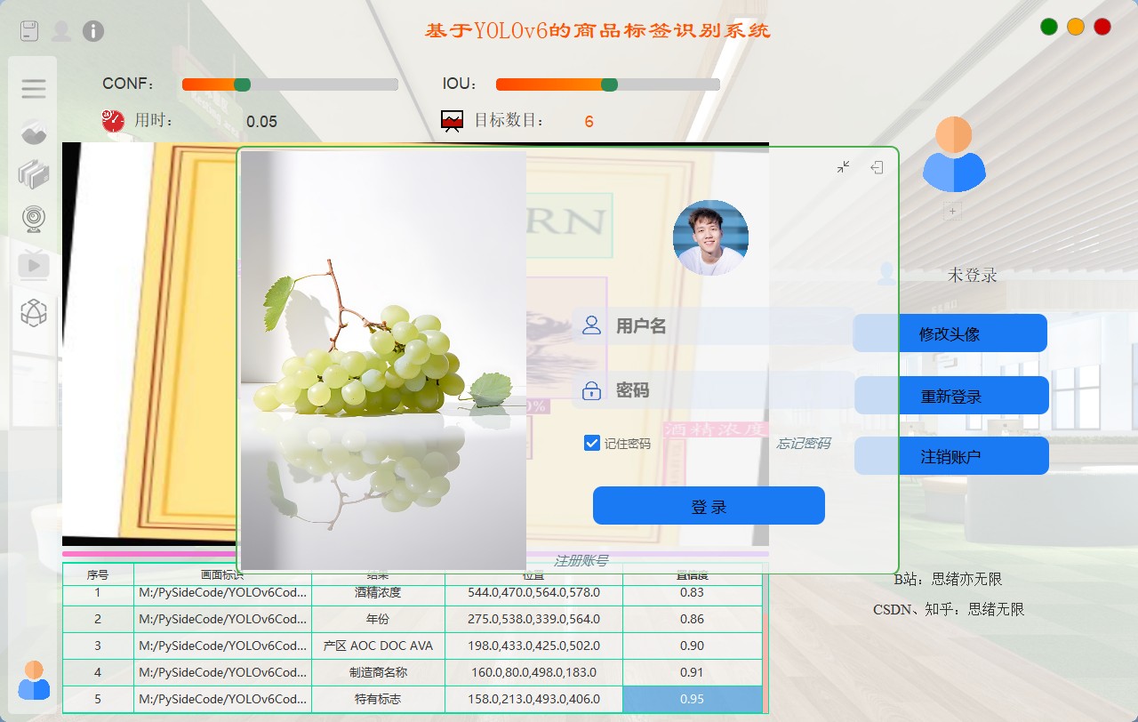Click the 重新登录 button

[951, 396]
